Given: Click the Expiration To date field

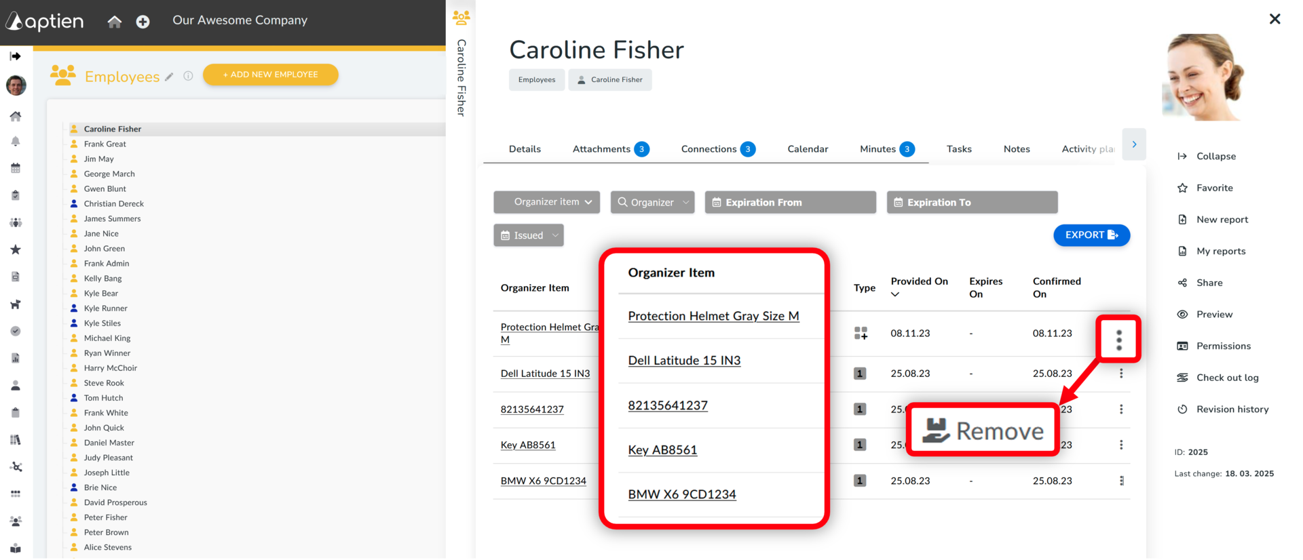Looking at the screenshot, I should [x=972, y=202].
